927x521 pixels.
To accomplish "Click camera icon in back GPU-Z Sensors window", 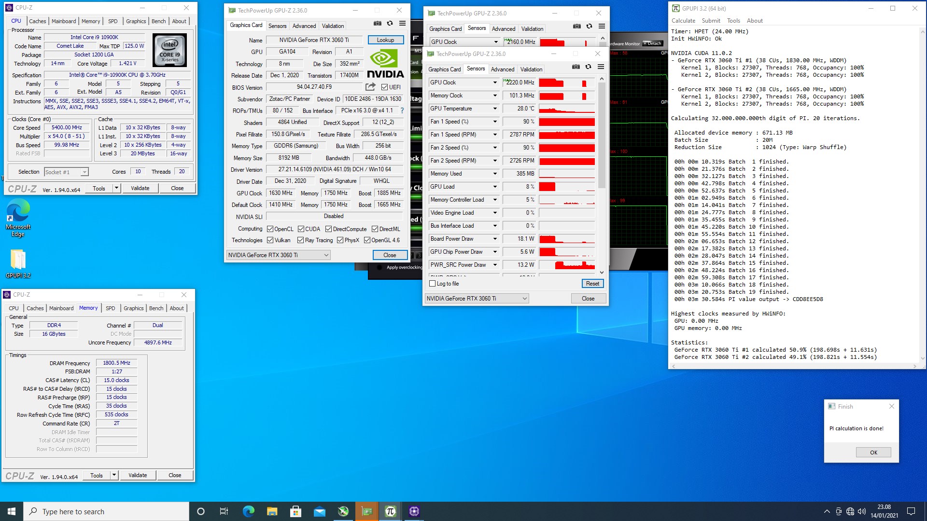I will pyautogui.click(x=577, y=26).
